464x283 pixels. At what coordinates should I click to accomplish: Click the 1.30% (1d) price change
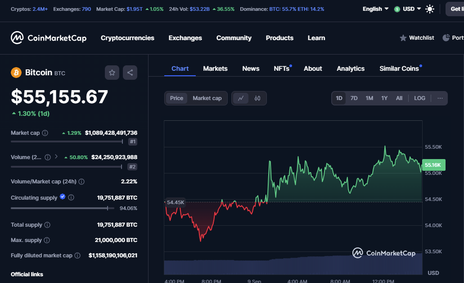[31, 114]
